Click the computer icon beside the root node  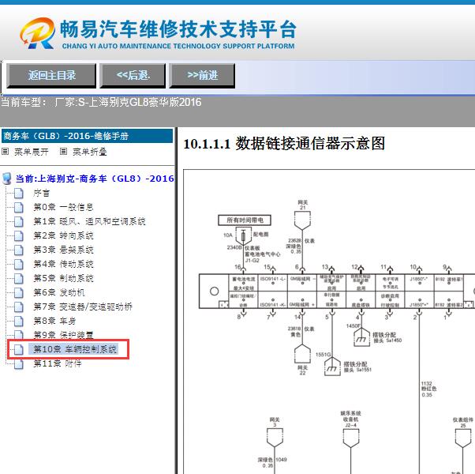point(6,179)
